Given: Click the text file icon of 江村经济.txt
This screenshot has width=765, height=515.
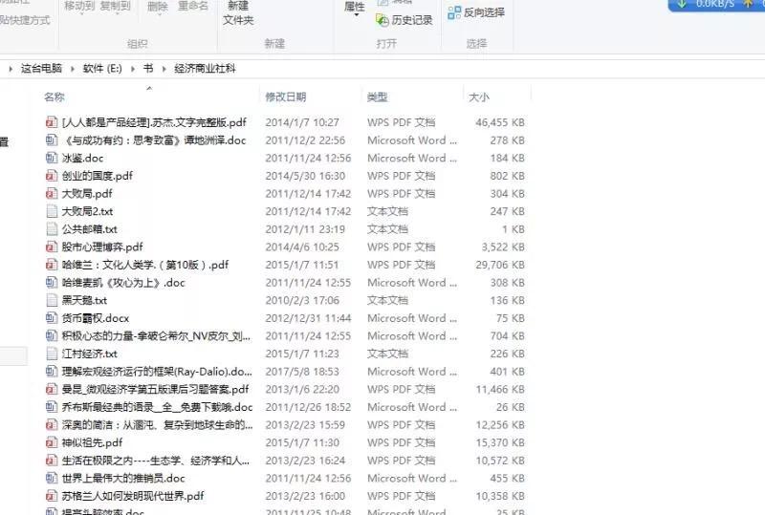Looking at the screenshot, I should pyautogui.click(x=52, y=354).
